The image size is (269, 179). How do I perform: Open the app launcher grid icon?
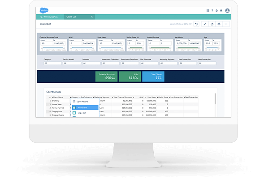pos(208,10)
